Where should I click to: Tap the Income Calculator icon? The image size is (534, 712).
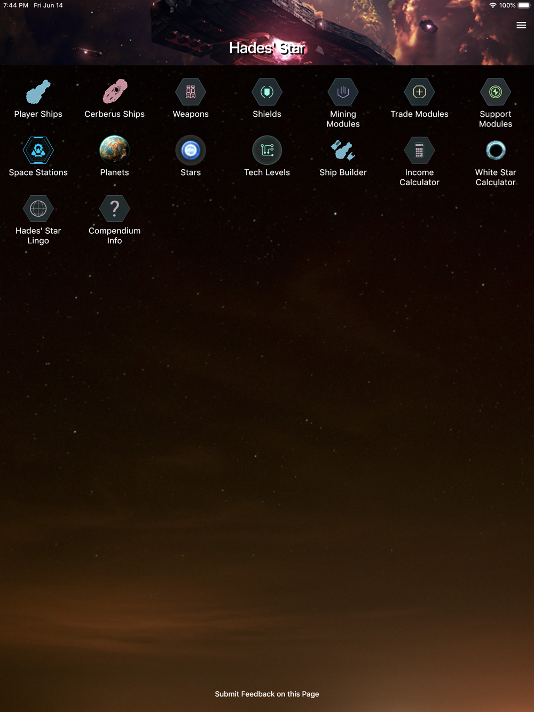tap(420, 151)
